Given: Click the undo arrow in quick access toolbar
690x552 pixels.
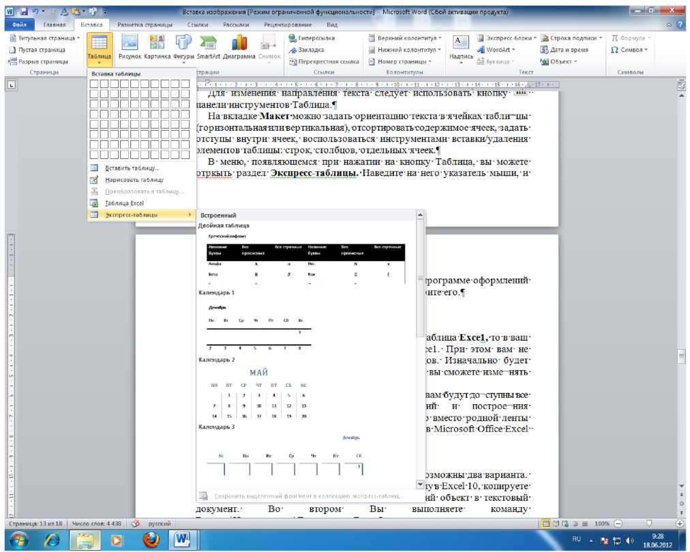Looking at the screenshot, I should point(35,11).
